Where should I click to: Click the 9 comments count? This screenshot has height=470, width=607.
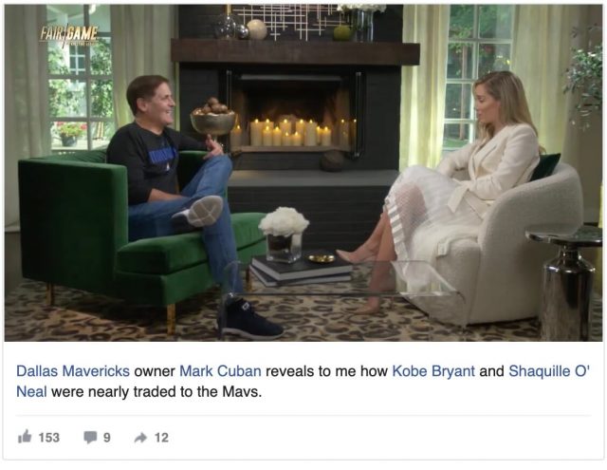point(107,438)
